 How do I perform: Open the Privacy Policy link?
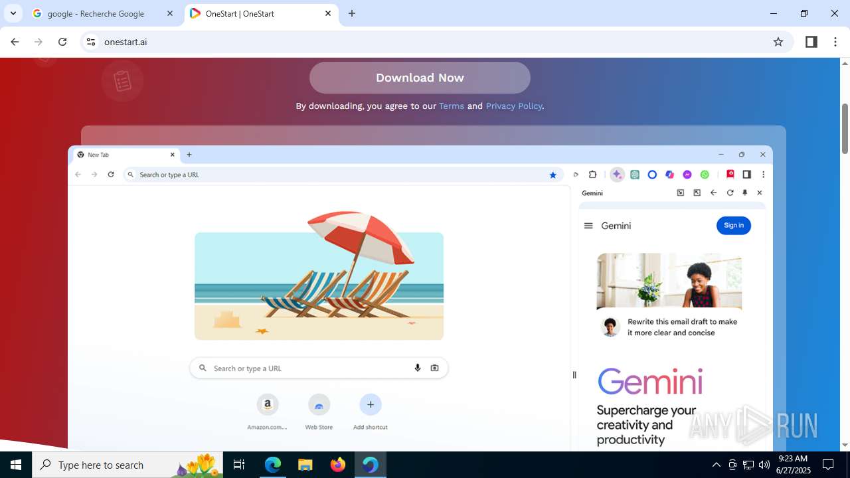pyautogui.click(x=514, y=106)
